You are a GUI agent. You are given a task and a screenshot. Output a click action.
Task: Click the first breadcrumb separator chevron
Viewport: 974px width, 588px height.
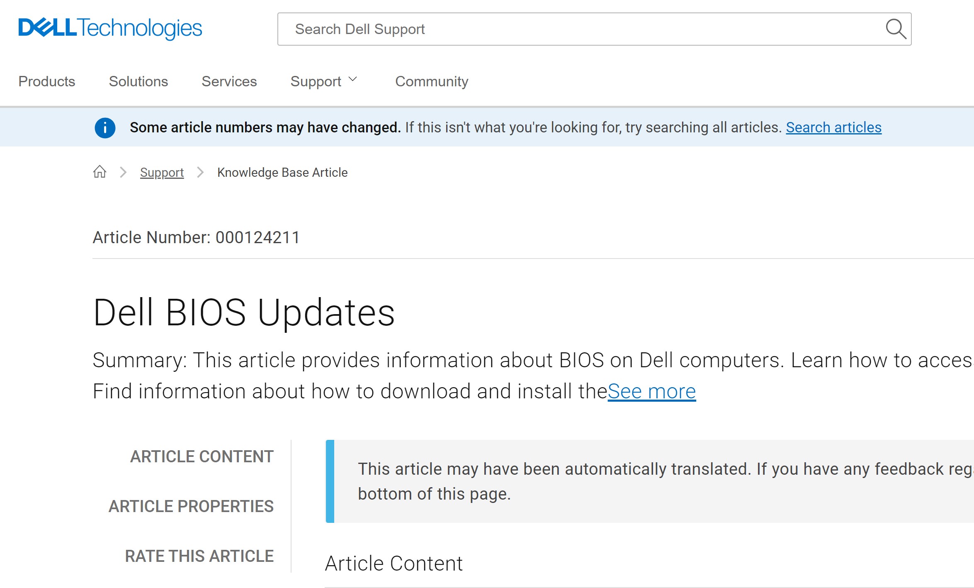point(123,172)
